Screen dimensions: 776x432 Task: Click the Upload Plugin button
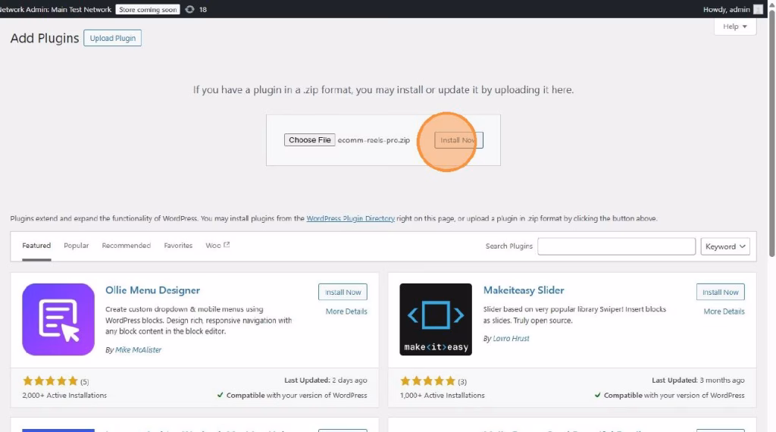pyautogui.click(x=112, y=38)
